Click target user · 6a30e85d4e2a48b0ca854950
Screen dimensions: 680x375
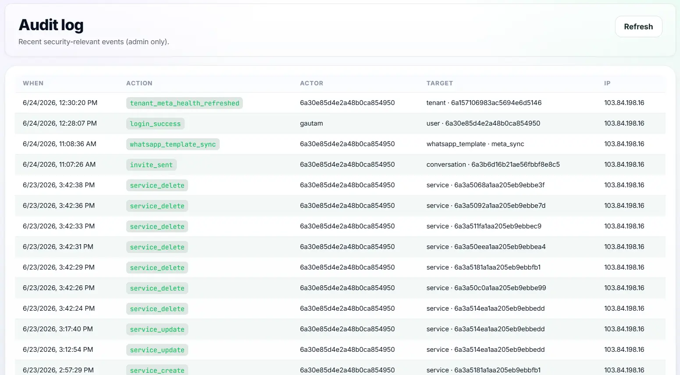(x=483, y=123)
